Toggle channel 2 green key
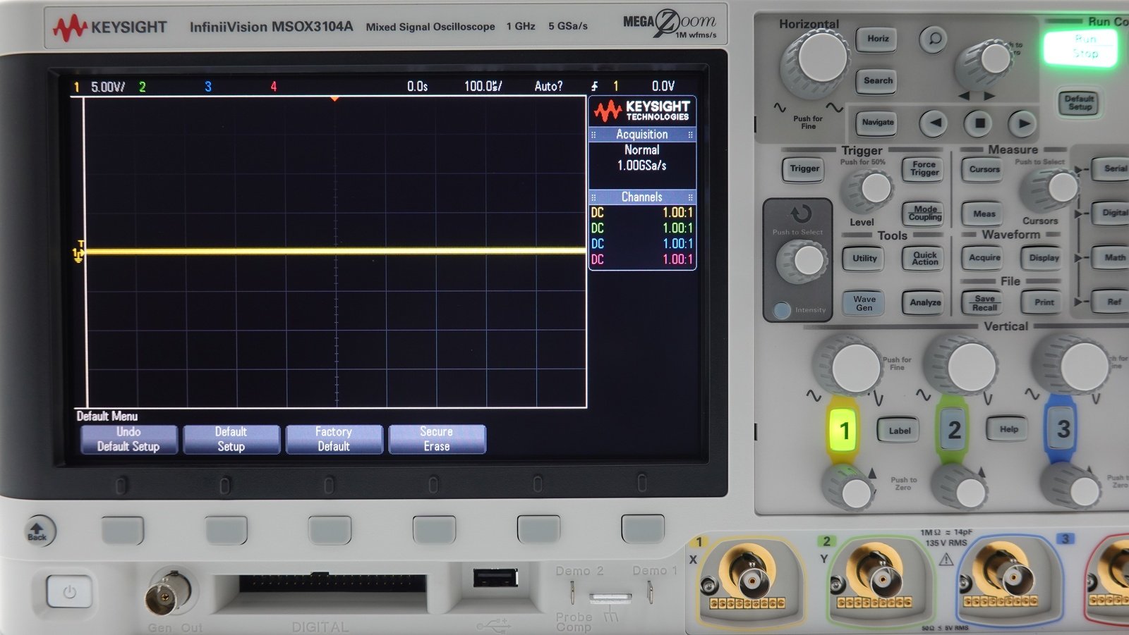This screenshot has width=1129, height=635. point(953,430)
